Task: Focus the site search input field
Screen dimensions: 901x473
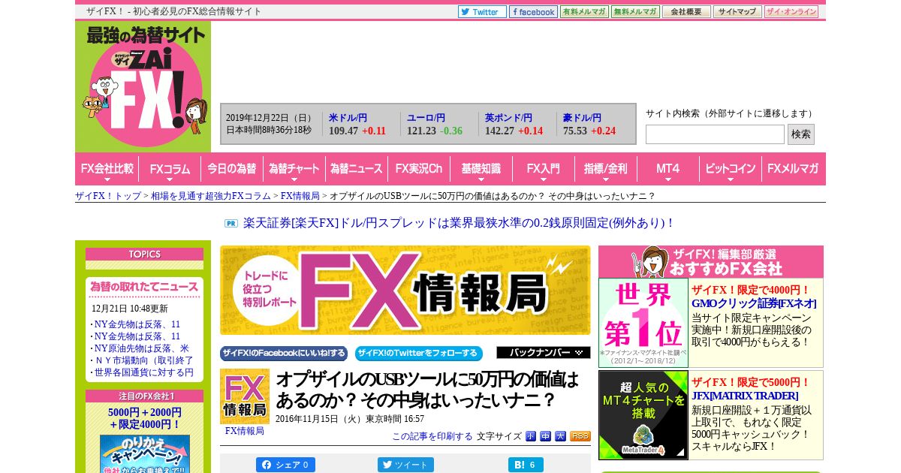Action: point(715,134)
